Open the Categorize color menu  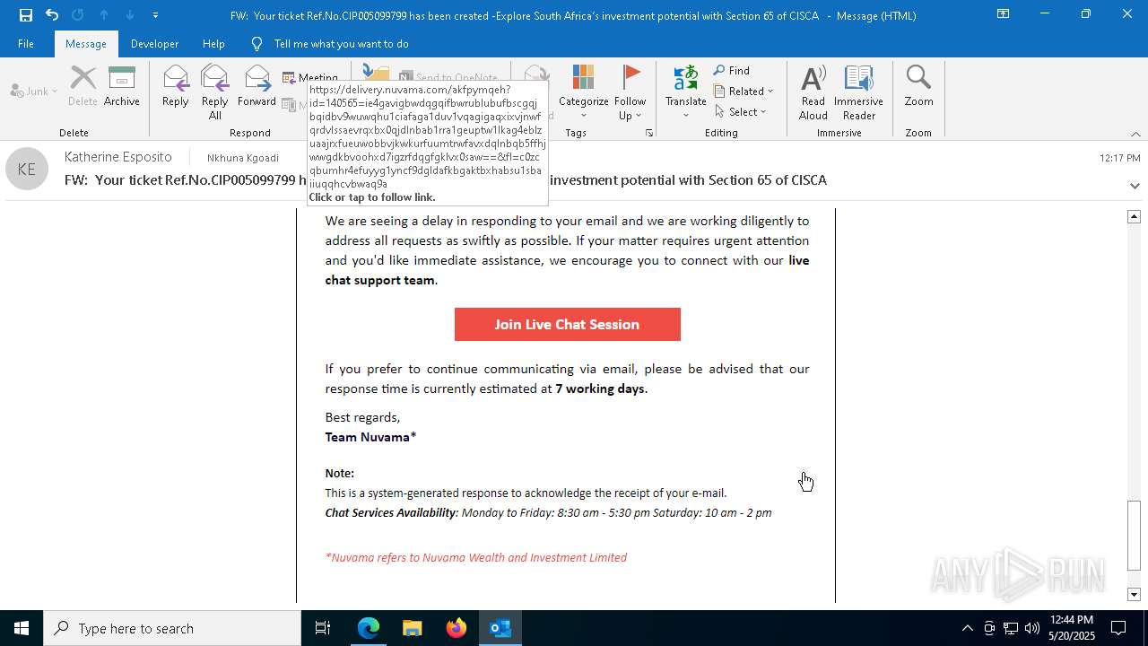tap(583, 92)
